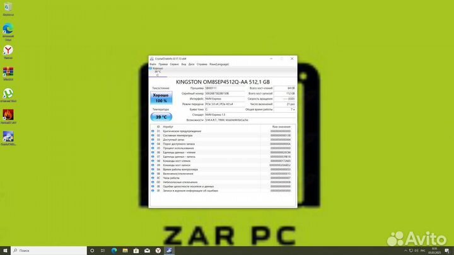Screen dimensions: 454x255
Task: Open Yandex browser from the taskbar
Action: click(158, 251)
